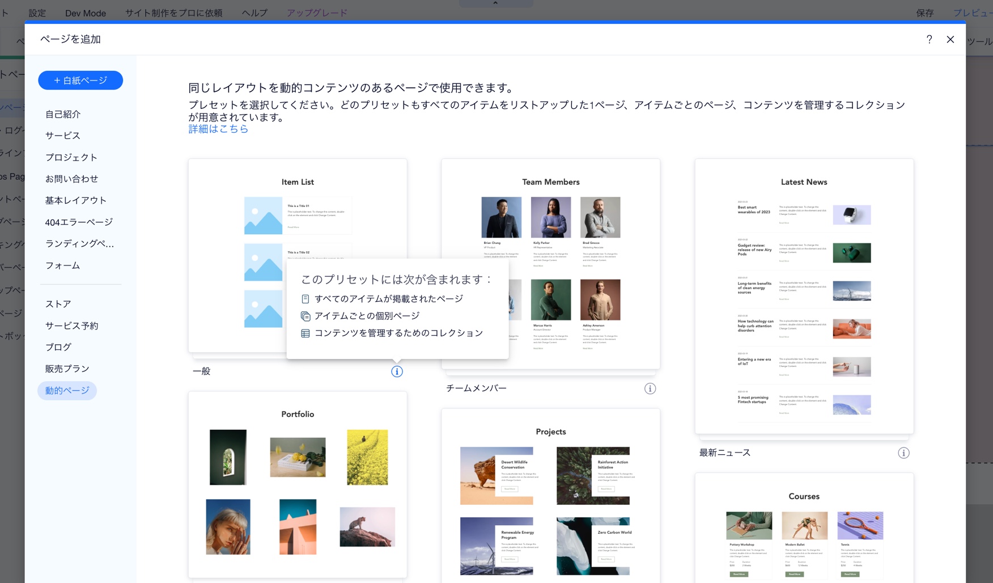Select the ストア category
Image resolution: width=993 pixels, height=583 pixels.
pos(58,303)
